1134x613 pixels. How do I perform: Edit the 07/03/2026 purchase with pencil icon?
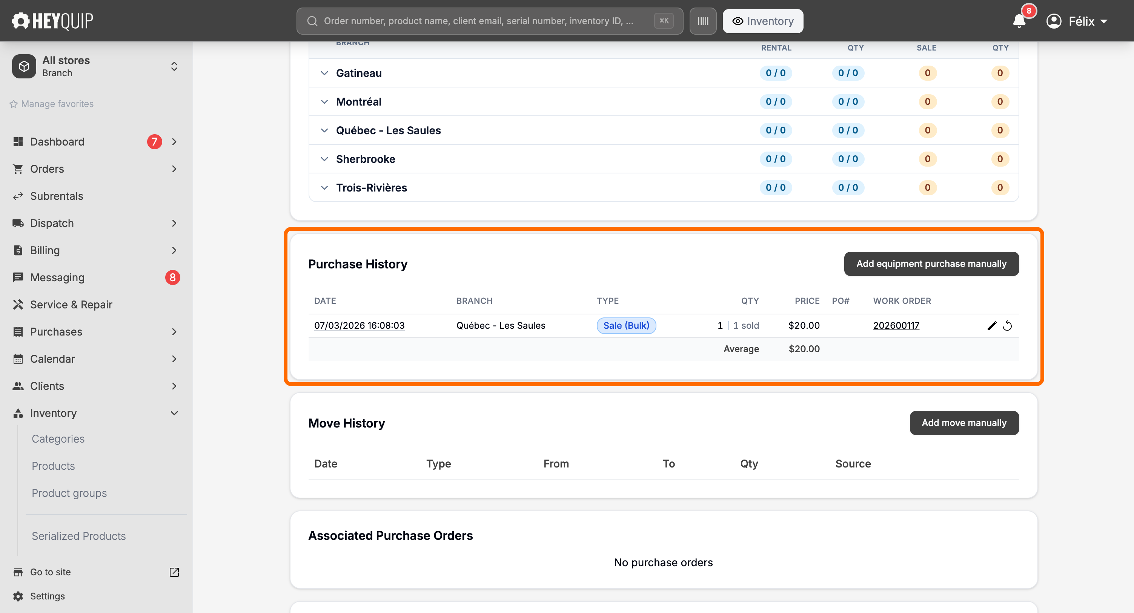tap(991, 326)
